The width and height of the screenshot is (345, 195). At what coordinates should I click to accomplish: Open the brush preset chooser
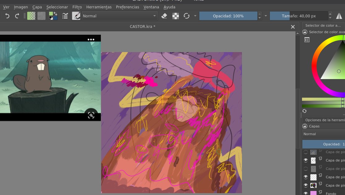point(76,16)
